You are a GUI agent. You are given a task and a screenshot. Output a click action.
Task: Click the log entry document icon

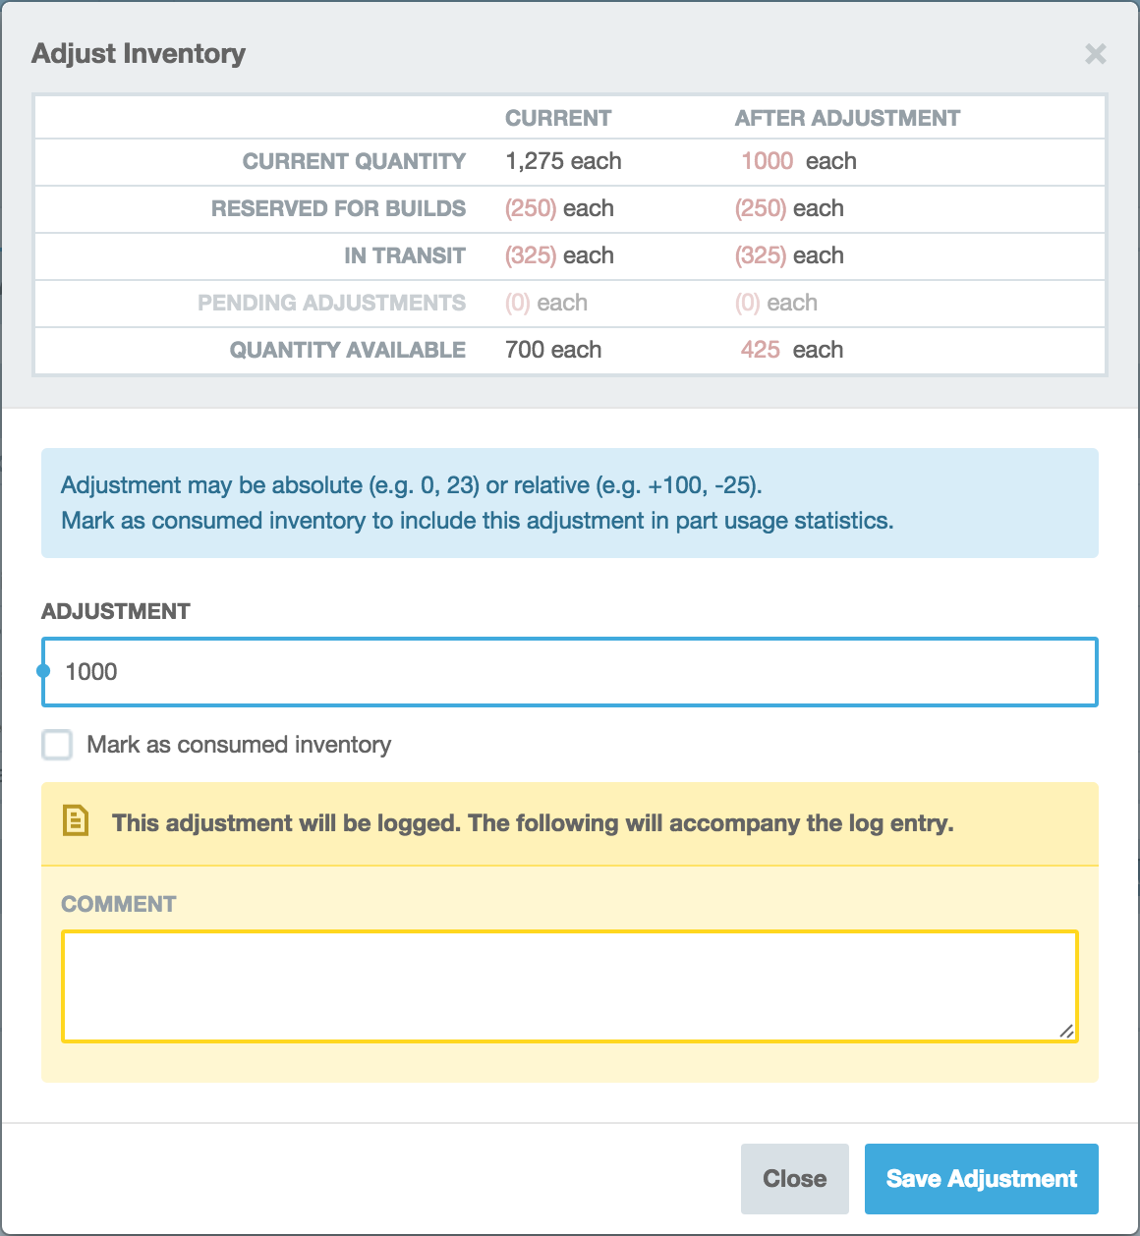(76, 821)
